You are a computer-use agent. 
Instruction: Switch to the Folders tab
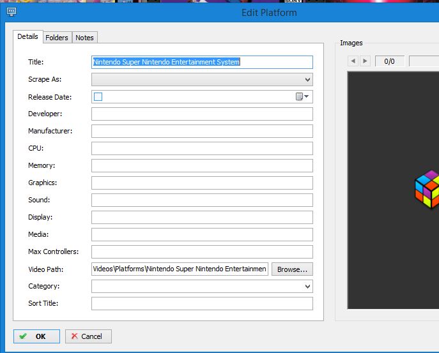pos(57,38)
